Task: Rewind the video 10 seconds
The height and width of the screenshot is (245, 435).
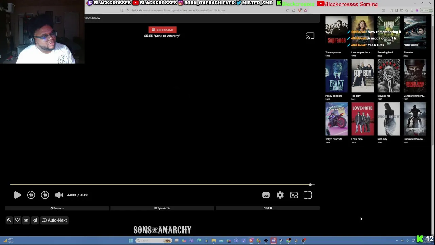Action: coord(31,195)
